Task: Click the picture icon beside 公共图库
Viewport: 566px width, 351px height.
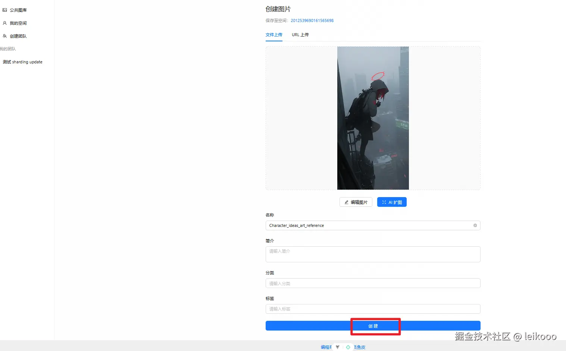Action: (5, 10)
